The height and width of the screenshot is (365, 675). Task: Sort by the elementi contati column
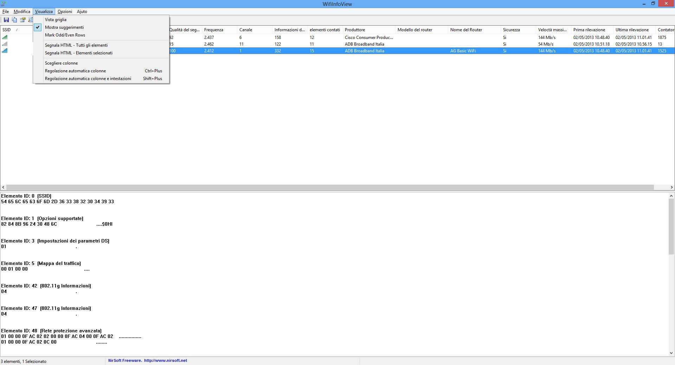tap(325, 30)
